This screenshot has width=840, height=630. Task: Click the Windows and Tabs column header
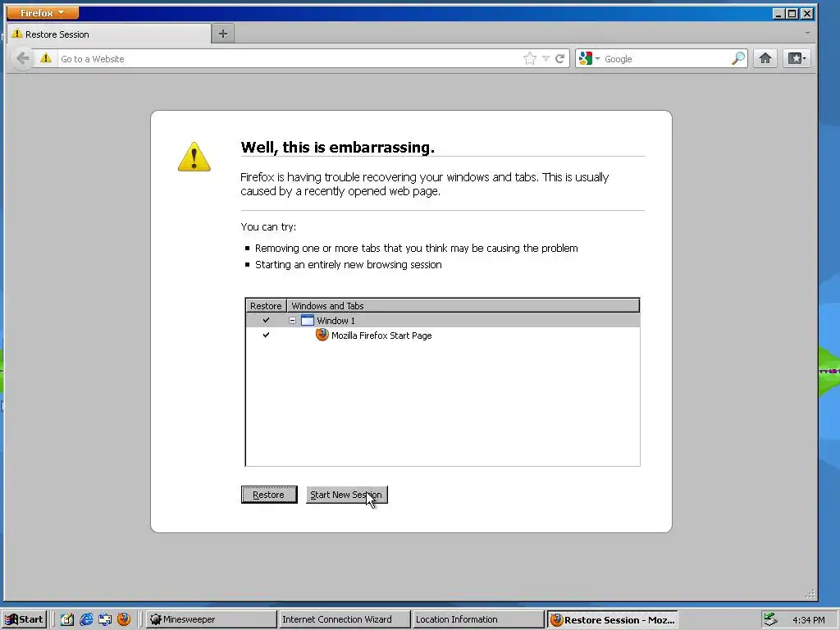click(463, 306)
